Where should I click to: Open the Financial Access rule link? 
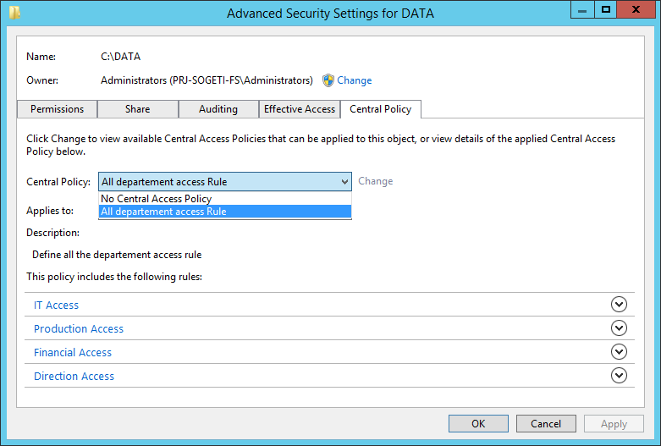click(x=73, y=352)
